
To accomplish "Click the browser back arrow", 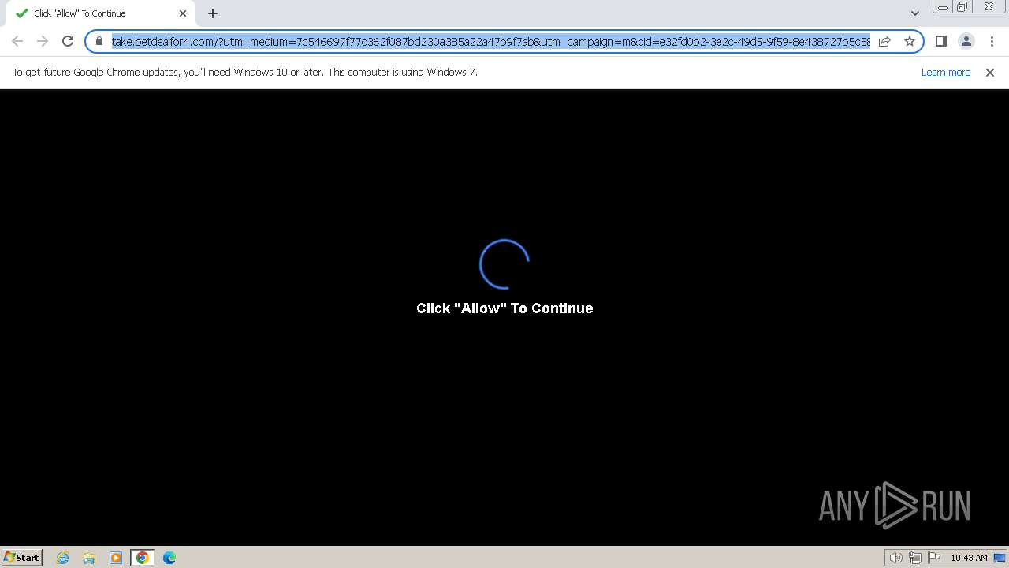I will (17, 41).
